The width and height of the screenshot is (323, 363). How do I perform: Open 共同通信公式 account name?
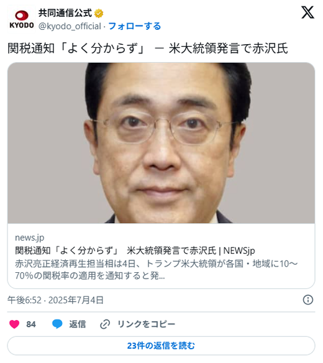coord(65,13)
